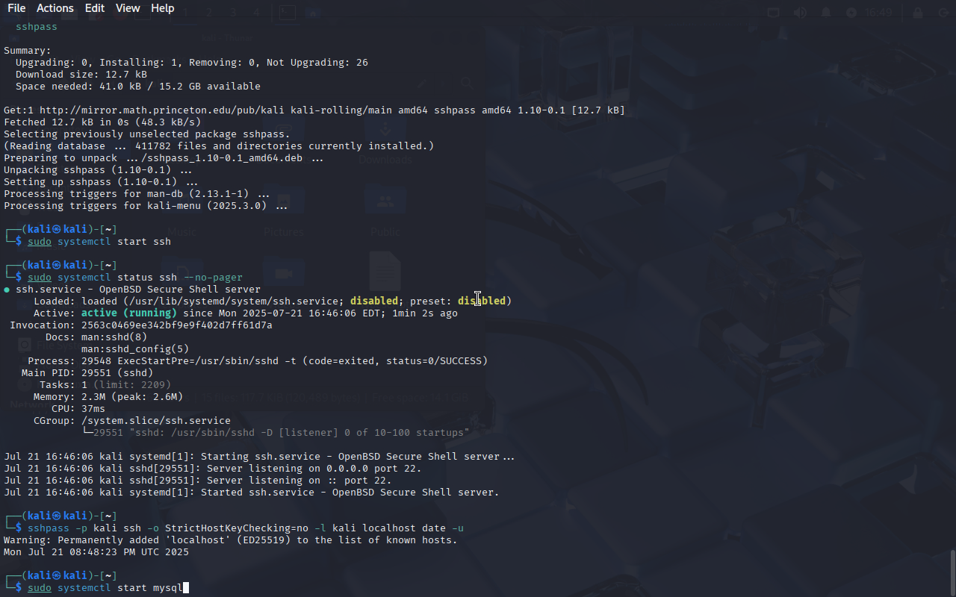Click "Warning: Permanently added 'localhost'" line
The height and width of the screenshot is (597, 956).
tap(231, 540)
